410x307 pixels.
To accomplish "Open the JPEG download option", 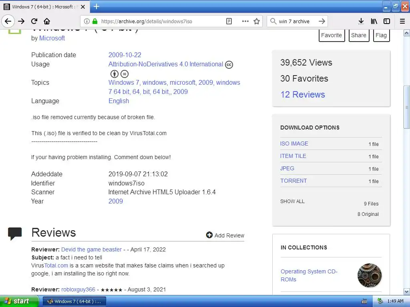I will (287, 168).
